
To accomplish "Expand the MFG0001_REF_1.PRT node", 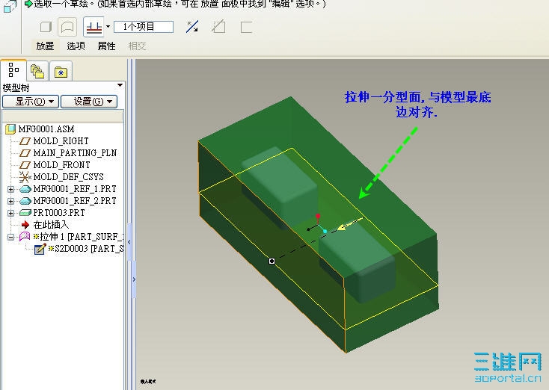I will pyautogui.click(x=11, y=189).
